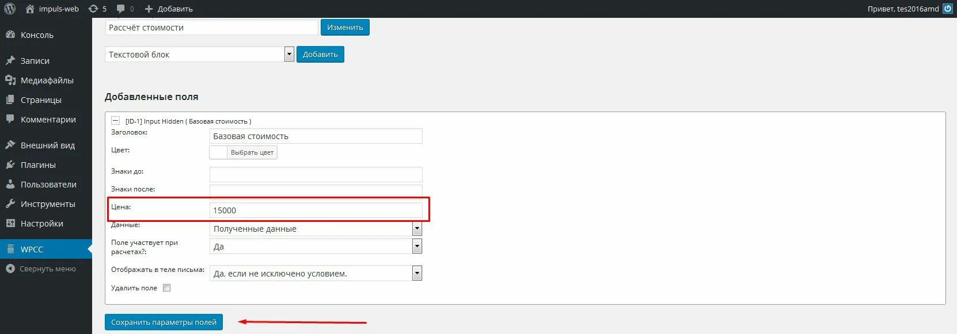The width and height of the screenshot is (957, 334).
Task: Click the Пользователи person icon
Action: (x=10, y=185)
